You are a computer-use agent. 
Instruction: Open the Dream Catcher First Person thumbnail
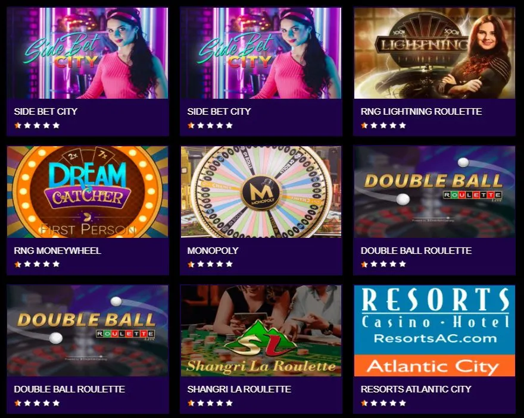click(88, 192)
